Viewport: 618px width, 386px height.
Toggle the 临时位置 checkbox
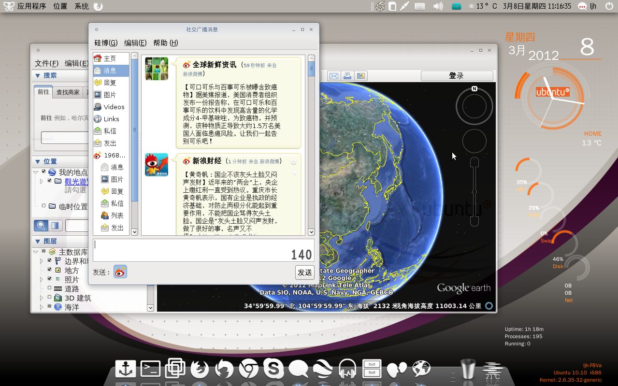click(44, 206)
